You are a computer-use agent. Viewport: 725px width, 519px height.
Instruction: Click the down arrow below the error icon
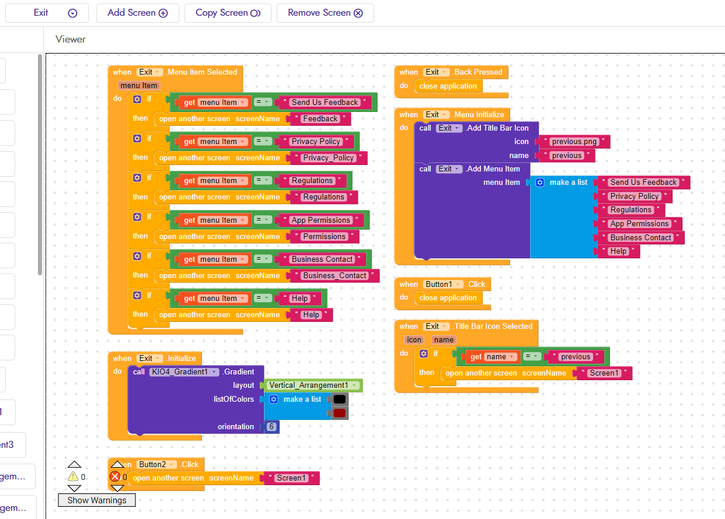(x=117, y=488)
